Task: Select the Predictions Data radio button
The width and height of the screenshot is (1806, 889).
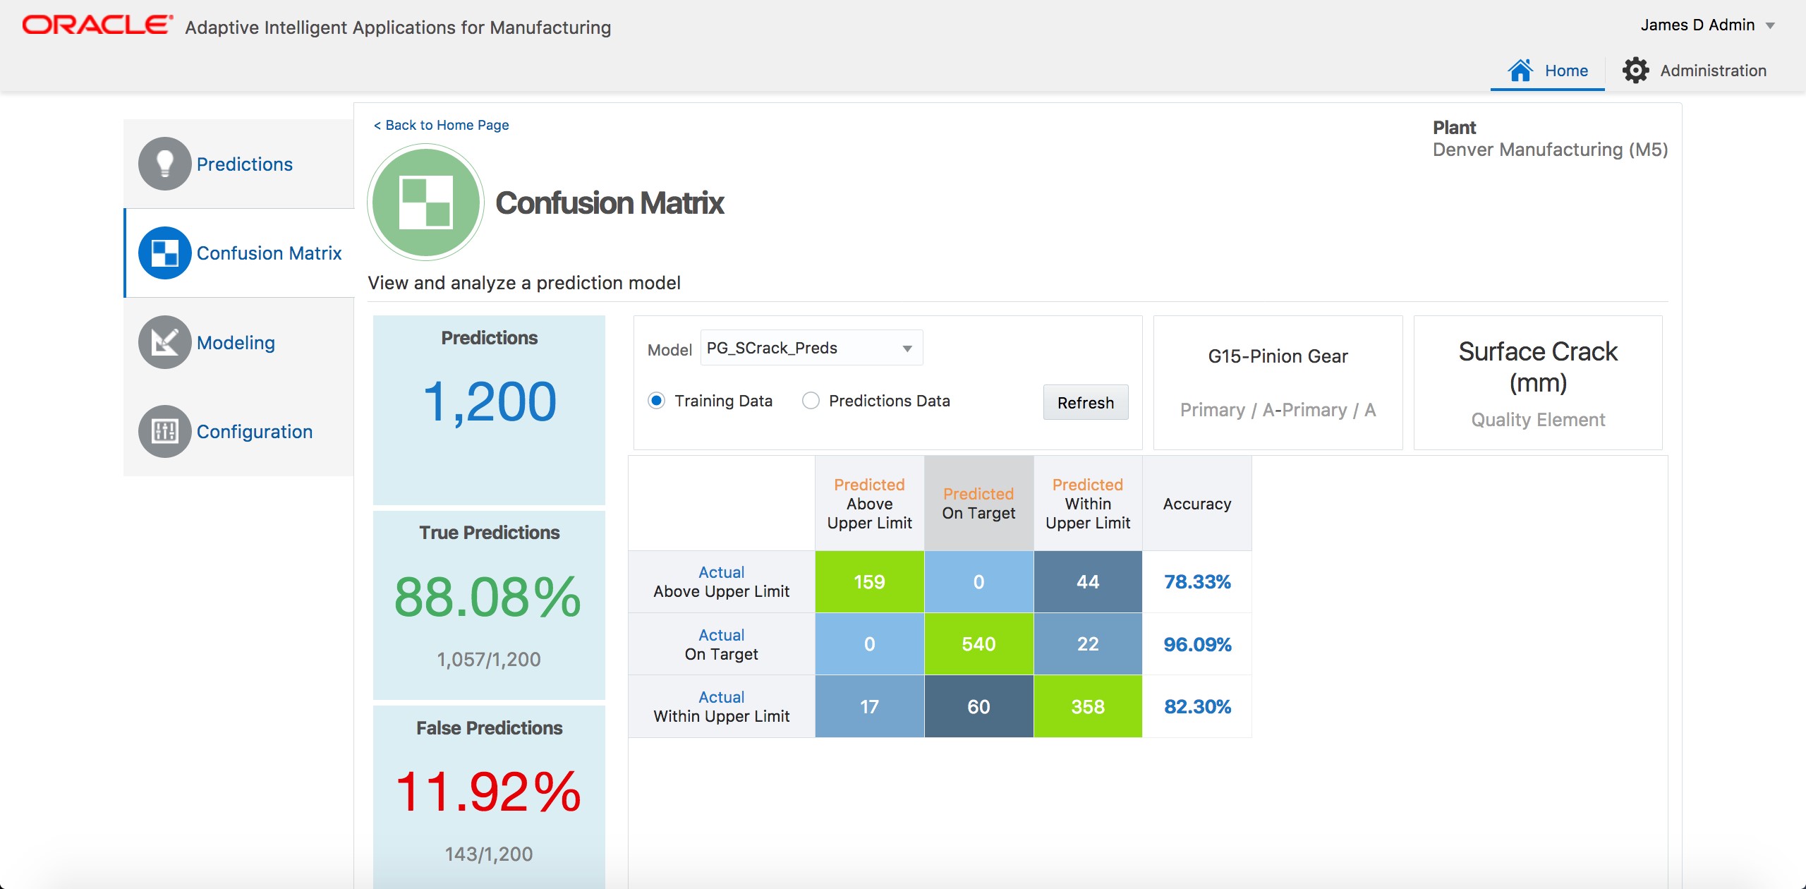Action: [x=810, y=400]
